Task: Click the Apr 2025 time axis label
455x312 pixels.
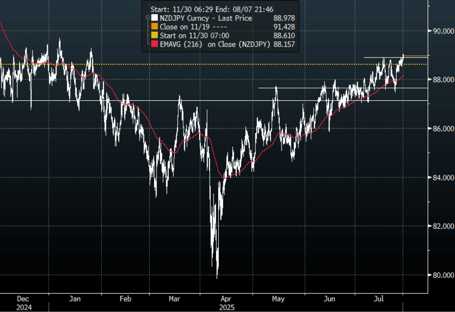Action: (x=225, y=303)
